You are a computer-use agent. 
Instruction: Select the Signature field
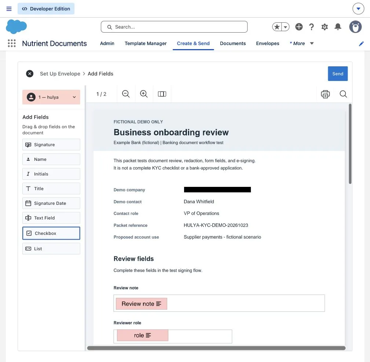click(51, 145)
